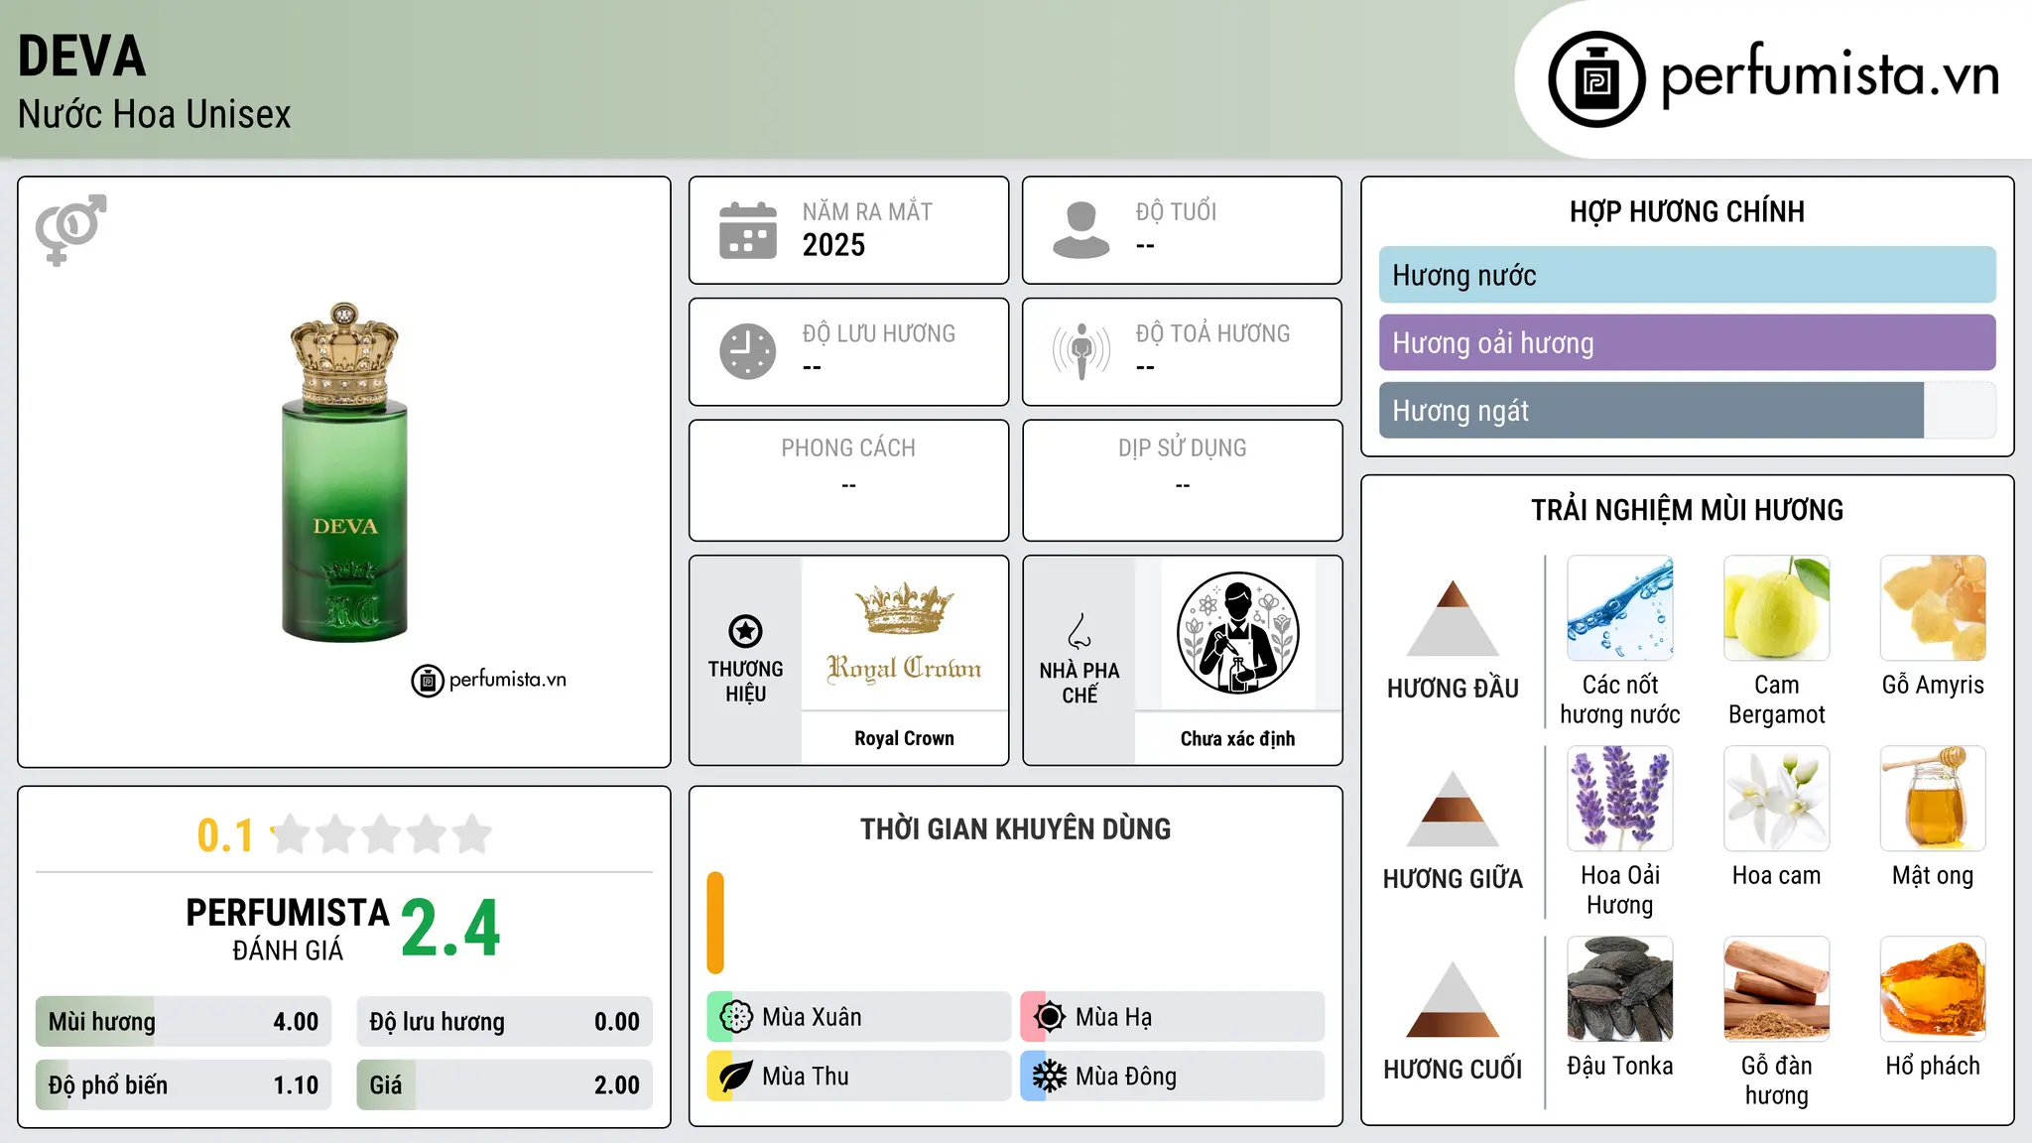Open the Hoa cam blossom image
This screenshot has width=2032, height=1143.
click(1777, 799)
